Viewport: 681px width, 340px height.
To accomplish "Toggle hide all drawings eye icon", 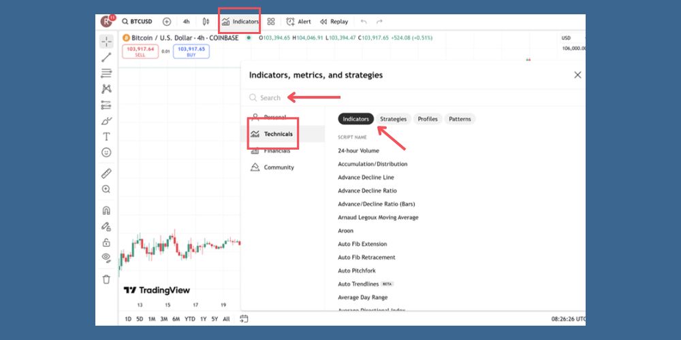I will tap(106, 258).
